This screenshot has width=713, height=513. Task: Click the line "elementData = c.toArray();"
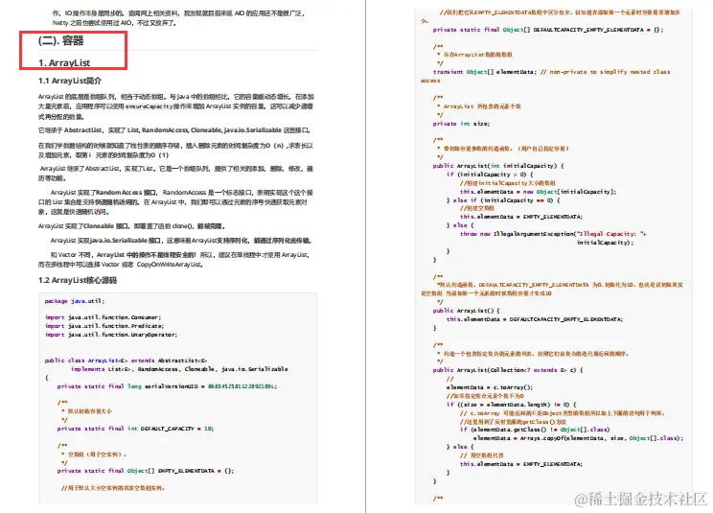pos(490,387)
